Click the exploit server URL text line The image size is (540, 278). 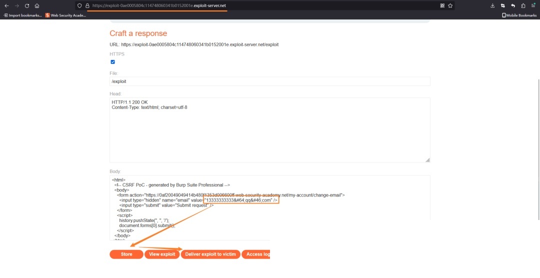[x=194, y=45]
